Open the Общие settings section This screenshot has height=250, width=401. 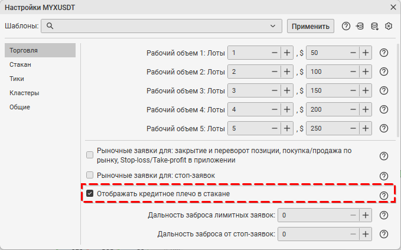tap(40, 107)
